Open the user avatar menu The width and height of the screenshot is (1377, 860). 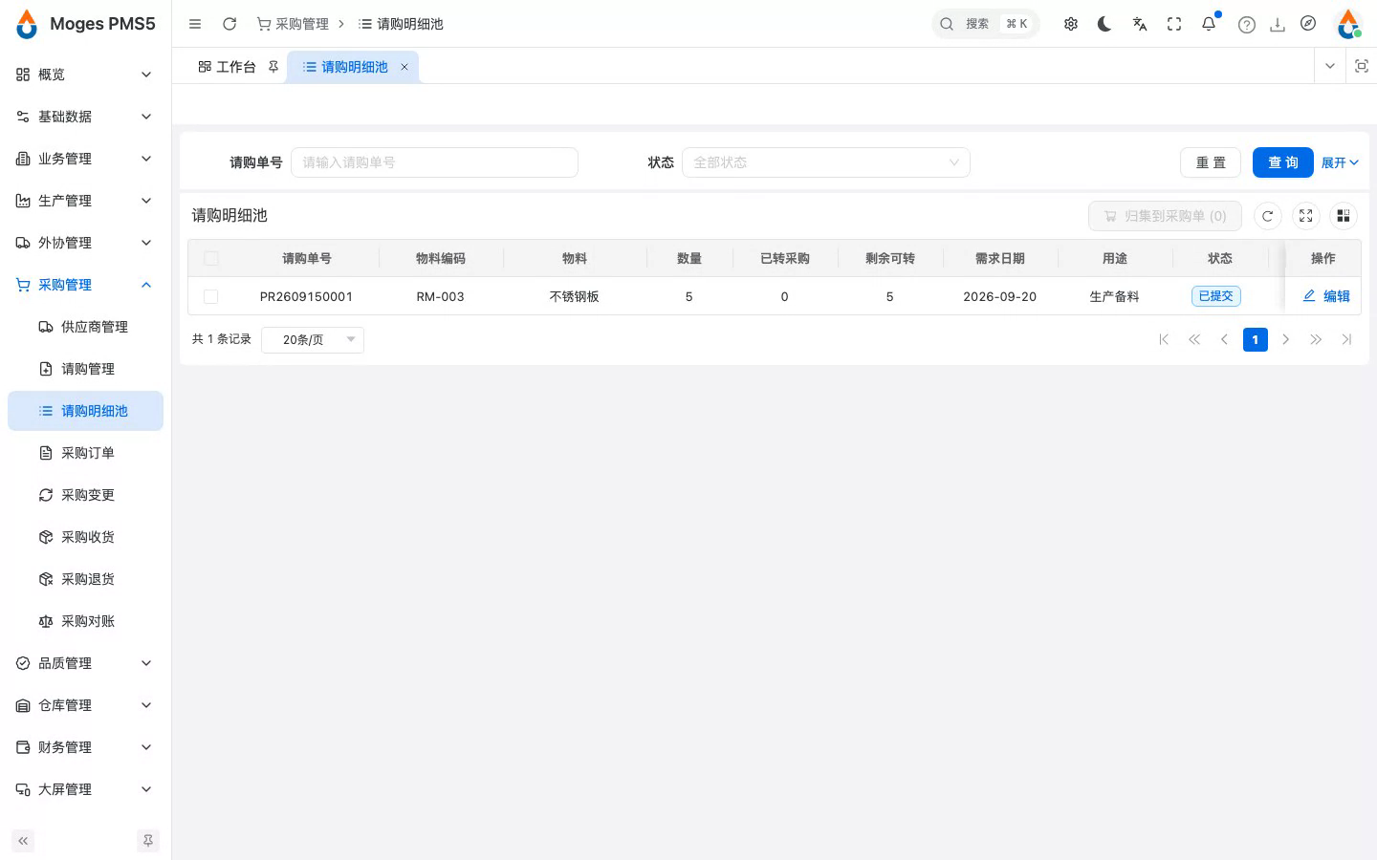click(1348, 24)
